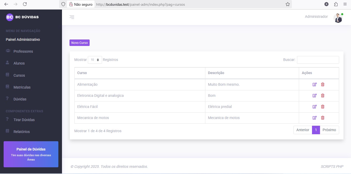Open the records-per-page dropdown
Image resolution: width=351 pixels, height=174 pixels.
pyautogui.click(x=95, y=60)
